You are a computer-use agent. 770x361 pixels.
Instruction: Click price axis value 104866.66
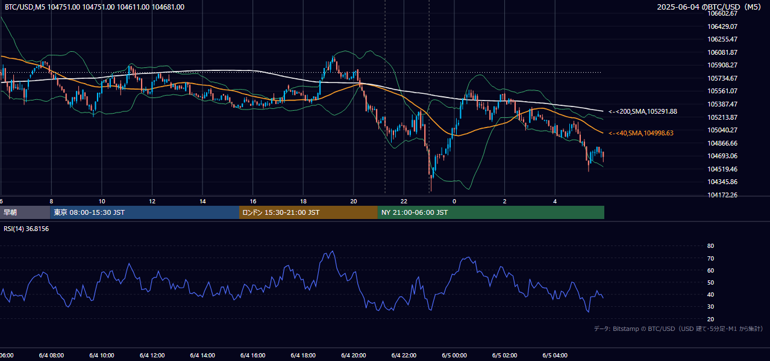pos(722,143)
